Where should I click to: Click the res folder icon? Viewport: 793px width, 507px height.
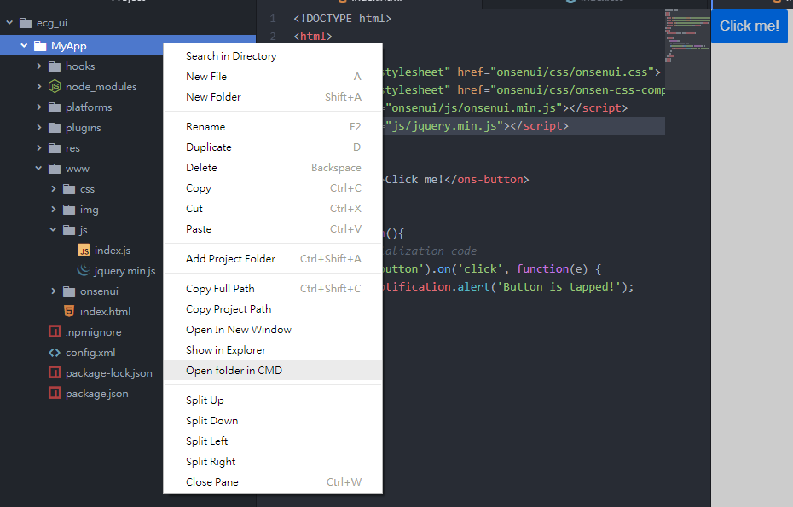click(x=55, y=148)
